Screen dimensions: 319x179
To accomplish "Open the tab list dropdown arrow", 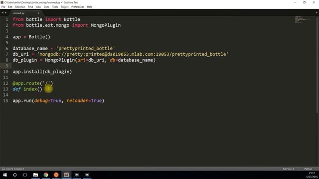I will pos(317,13).
